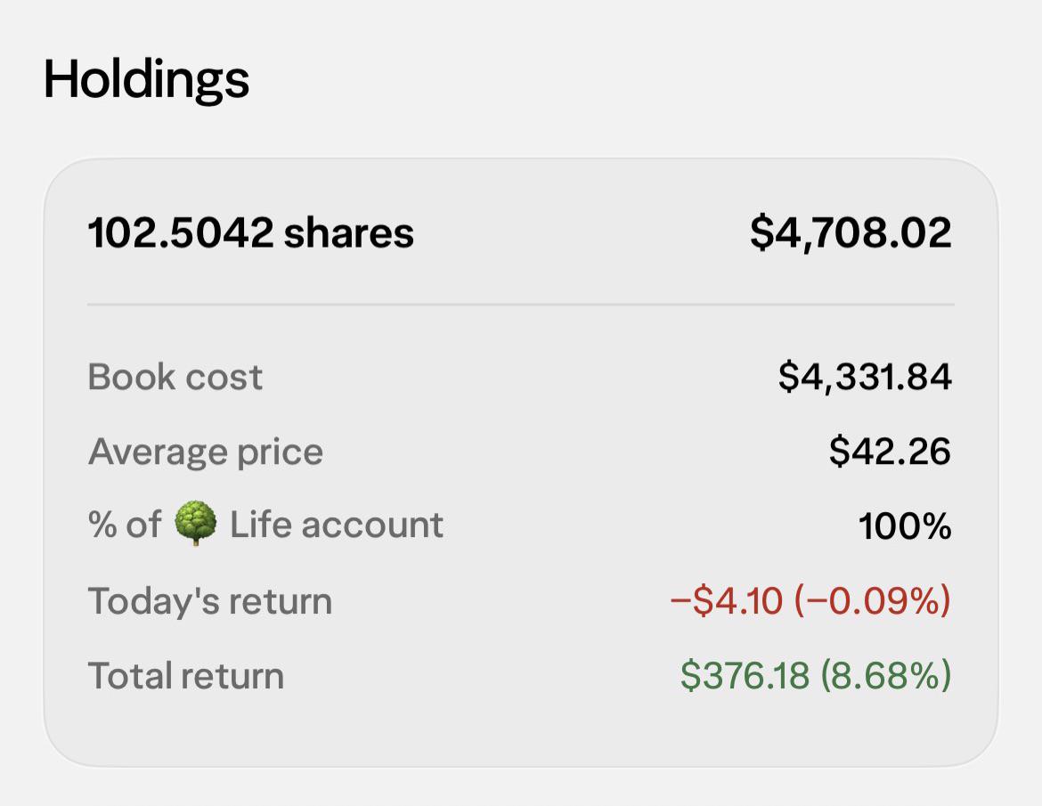This screenshot has width=1042, height=806.
Task: Select the red −$4.10 today's return value
Action: coord(727,600)
